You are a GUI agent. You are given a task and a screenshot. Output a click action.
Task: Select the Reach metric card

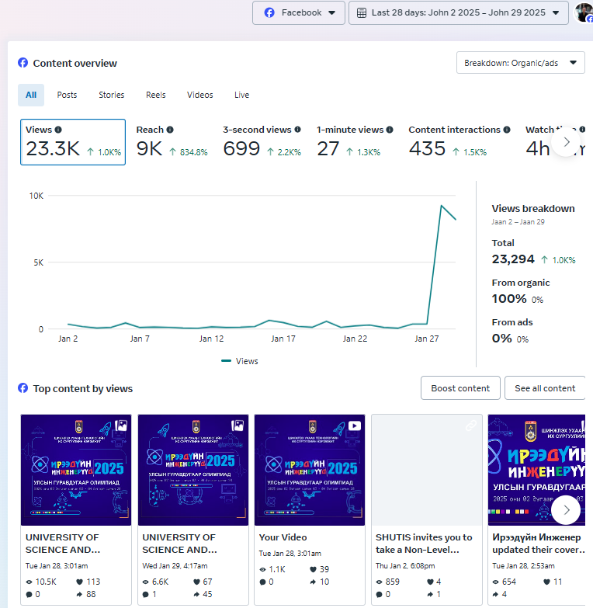point(172,142)
